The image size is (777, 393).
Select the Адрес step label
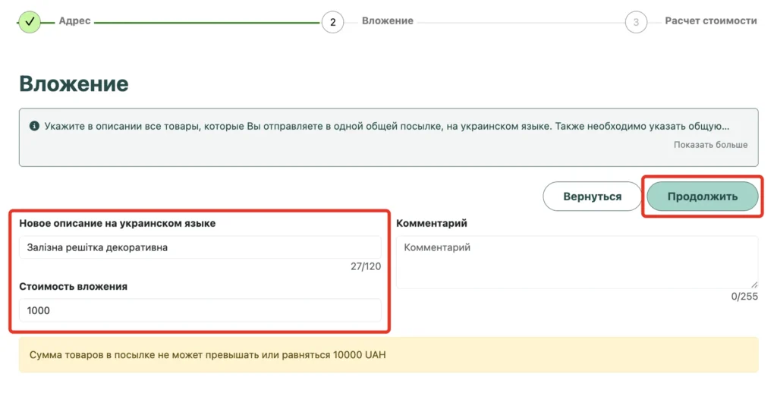coord(75,20)
